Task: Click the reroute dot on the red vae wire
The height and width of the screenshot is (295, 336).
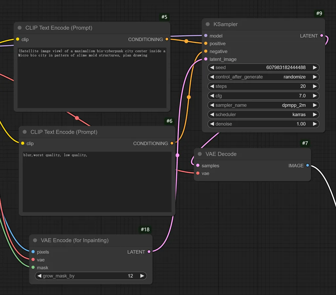Action: tap(77, 118)
